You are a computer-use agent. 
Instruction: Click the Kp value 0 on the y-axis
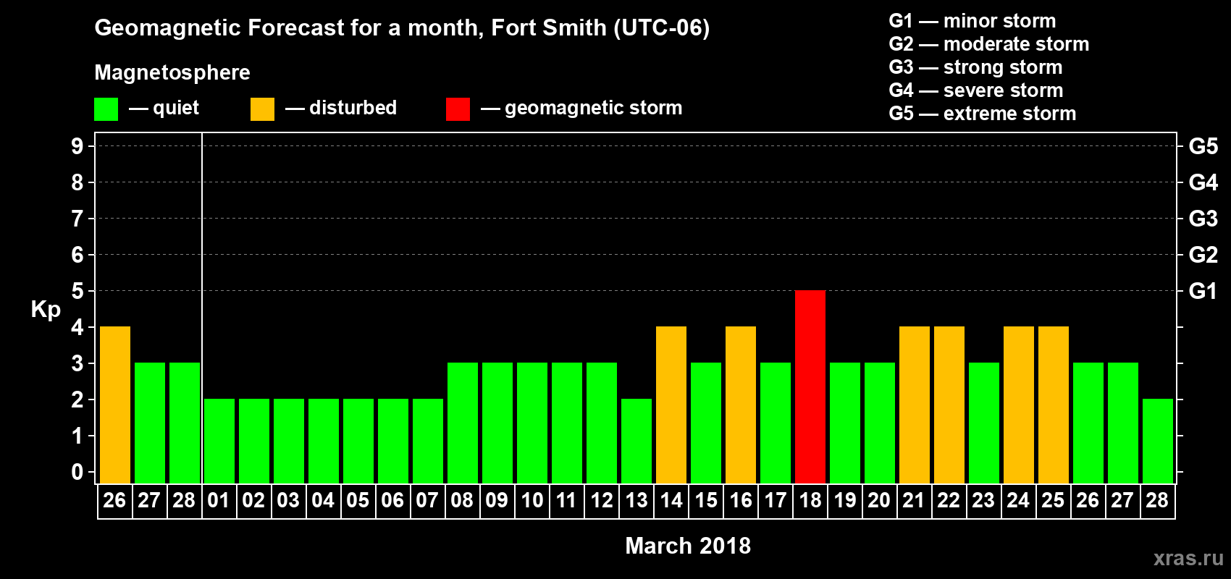tap(77, 472)
